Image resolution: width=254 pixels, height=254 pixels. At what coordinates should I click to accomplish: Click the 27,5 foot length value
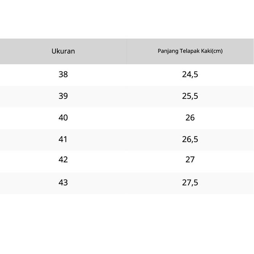(190, 183)
